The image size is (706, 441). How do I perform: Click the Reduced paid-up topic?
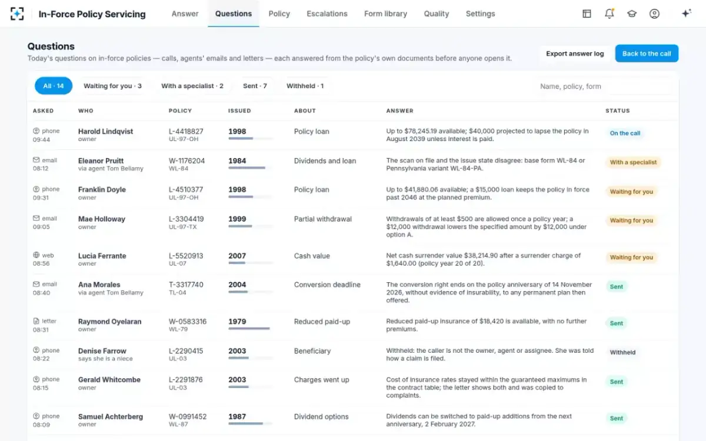(x=322, y=322)
